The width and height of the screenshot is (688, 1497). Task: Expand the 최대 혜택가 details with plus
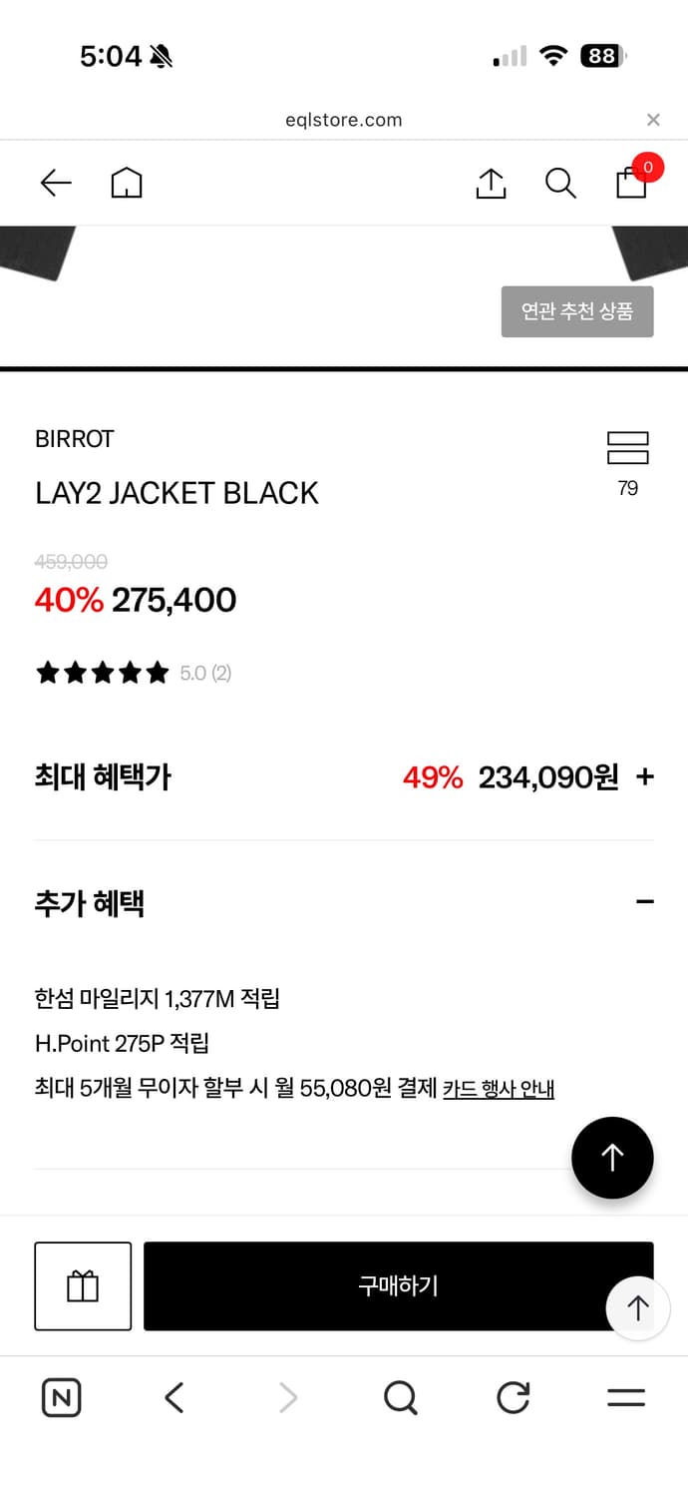645,776
